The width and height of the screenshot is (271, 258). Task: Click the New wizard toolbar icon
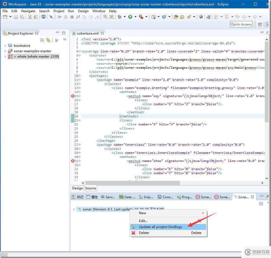[x=5, y=17]
